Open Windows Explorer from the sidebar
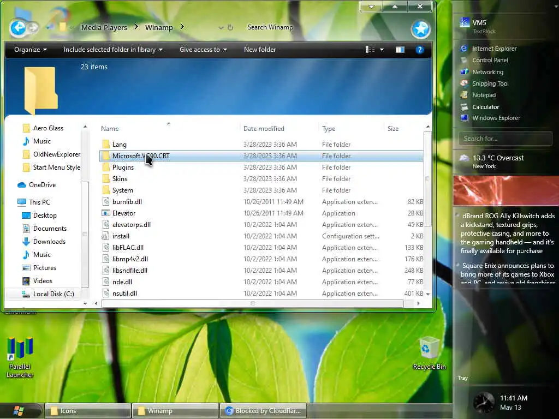The height and width of the screenshot is (419, 559). (496, 118)
